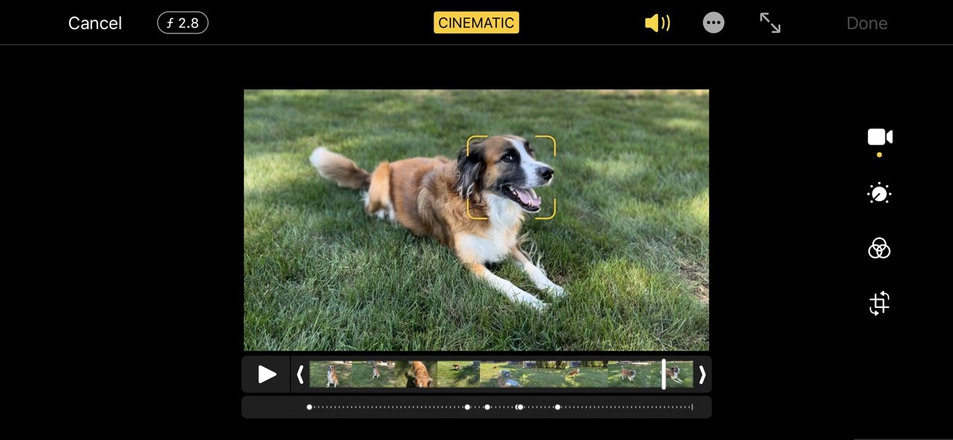Play the video with the play button
The height and width of the screenshot is (440, 953).
click(267, 375)
